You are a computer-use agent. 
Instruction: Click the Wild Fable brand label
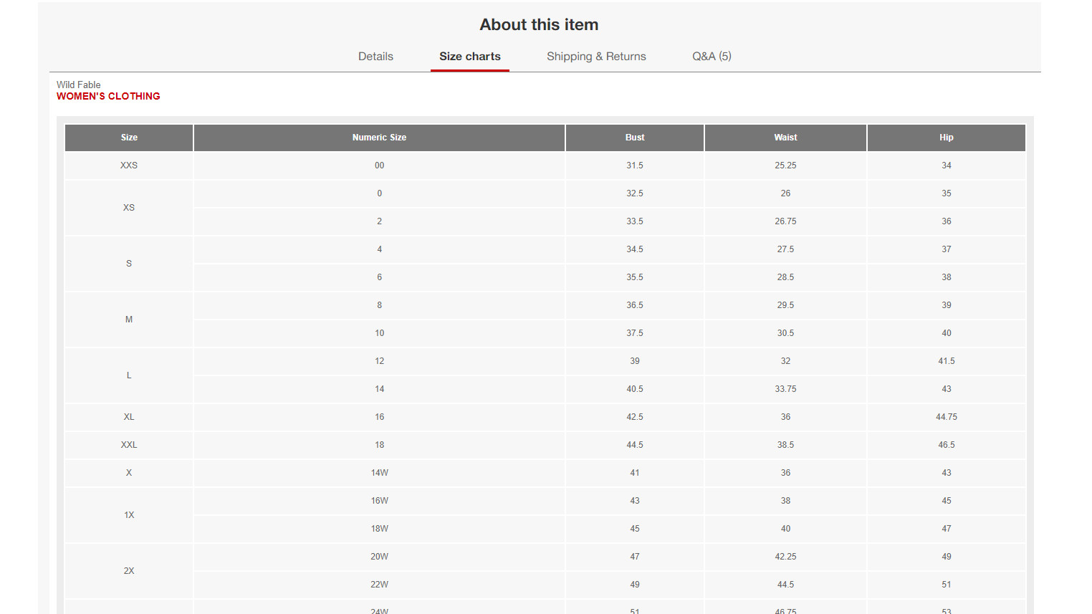pyautogui.click(x=79, y=85)
